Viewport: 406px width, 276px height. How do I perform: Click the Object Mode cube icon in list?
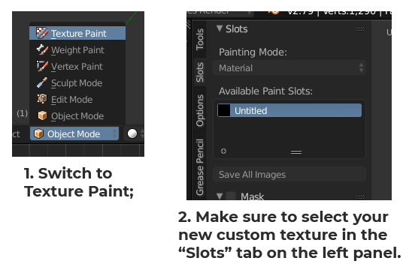[x=42, y=115]
